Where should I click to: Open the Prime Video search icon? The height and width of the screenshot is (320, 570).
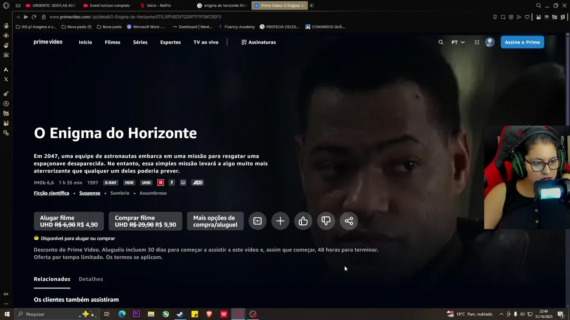click(x=441, y=42)
